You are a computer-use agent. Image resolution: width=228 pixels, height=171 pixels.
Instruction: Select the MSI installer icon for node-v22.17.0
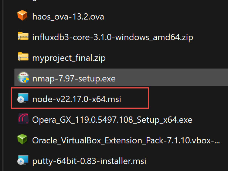pos(23,98)
